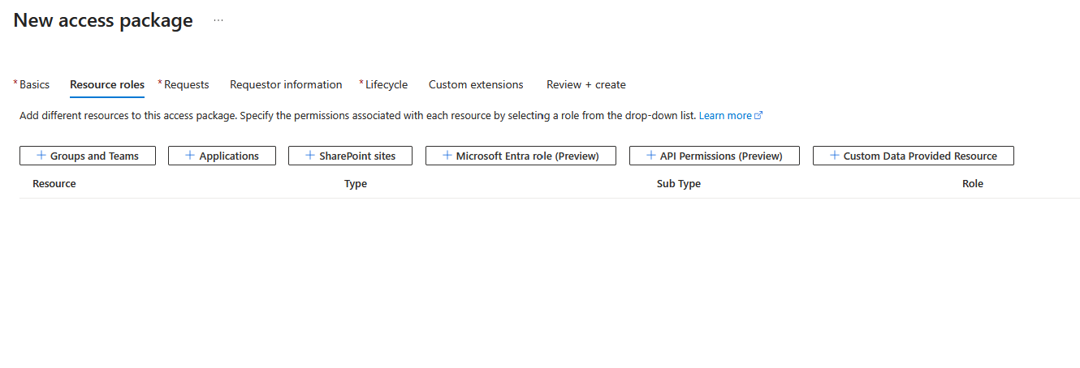Click the plus icon for SharePoint sites
This screenshot has width=1080, height=368.
coord(309,156)
